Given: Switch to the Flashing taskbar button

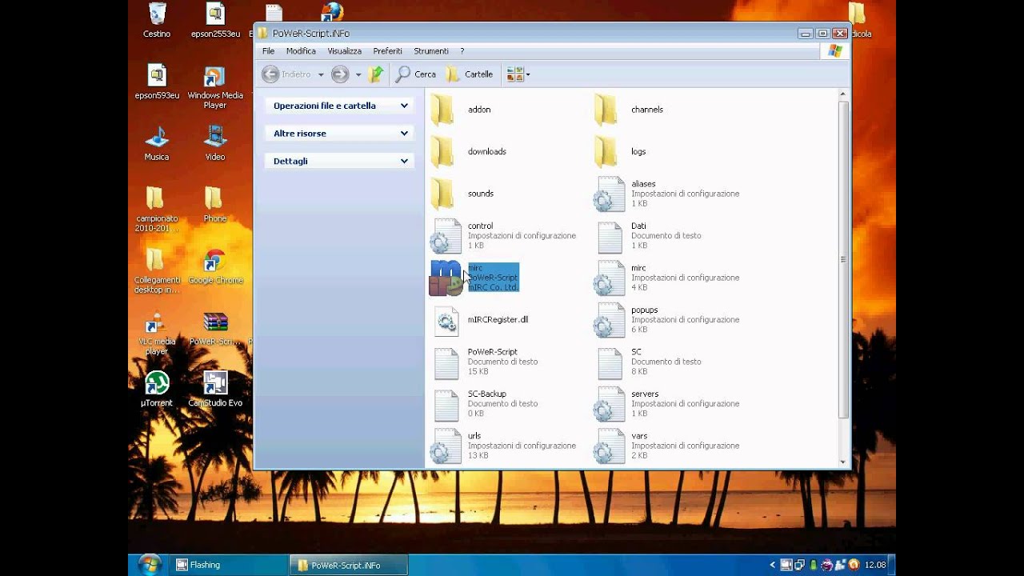Looking at the screenshot, I should tap(229, 565).
